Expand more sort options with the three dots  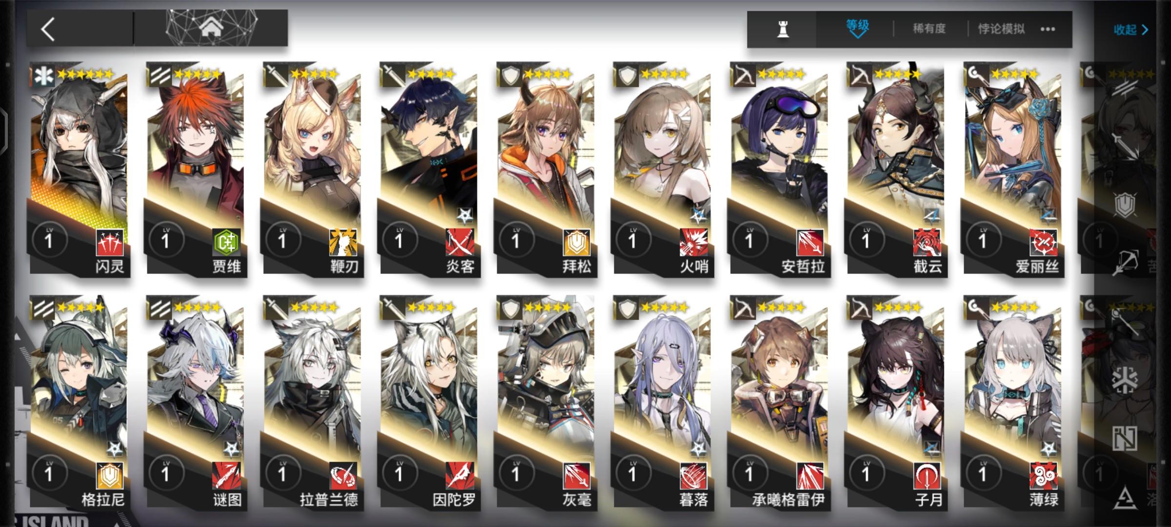click(x=1048, y=29)
